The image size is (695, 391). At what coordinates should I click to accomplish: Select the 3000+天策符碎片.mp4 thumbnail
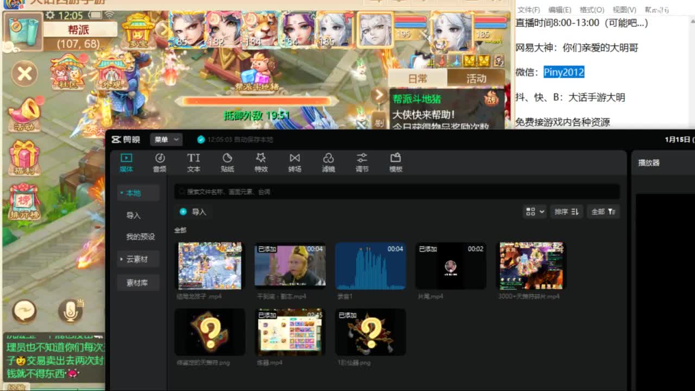(x=532, y=266)
